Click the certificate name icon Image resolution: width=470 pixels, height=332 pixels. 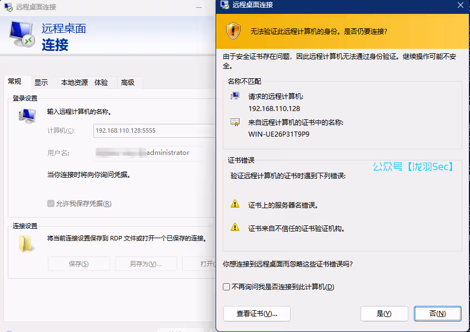tap(235, 122)
